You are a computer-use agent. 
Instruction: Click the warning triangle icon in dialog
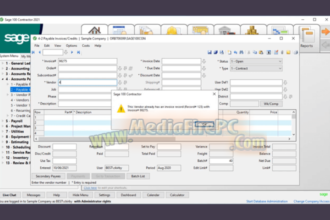click(x=121, y=109)
